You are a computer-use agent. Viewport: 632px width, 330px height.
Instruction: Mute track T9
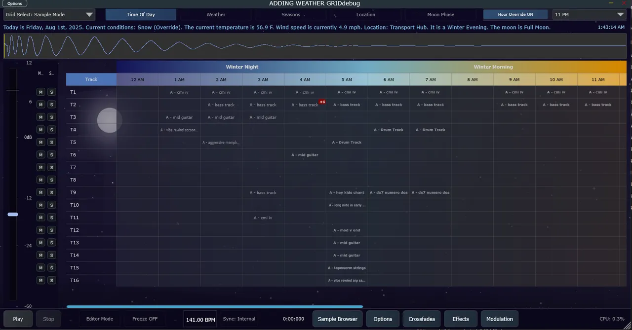(x=41, y=192)
